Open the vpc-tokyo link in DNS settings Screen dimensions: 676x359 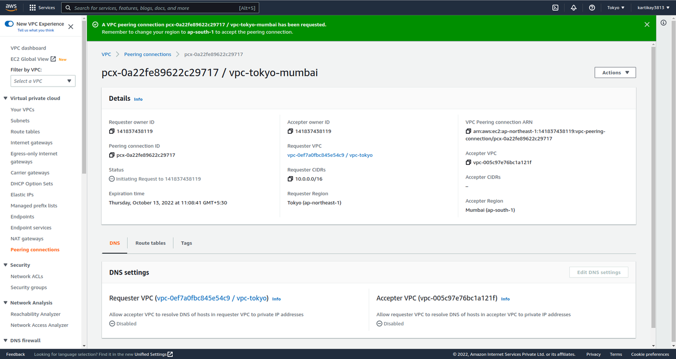pyautogui.click(x=212, y=298)
